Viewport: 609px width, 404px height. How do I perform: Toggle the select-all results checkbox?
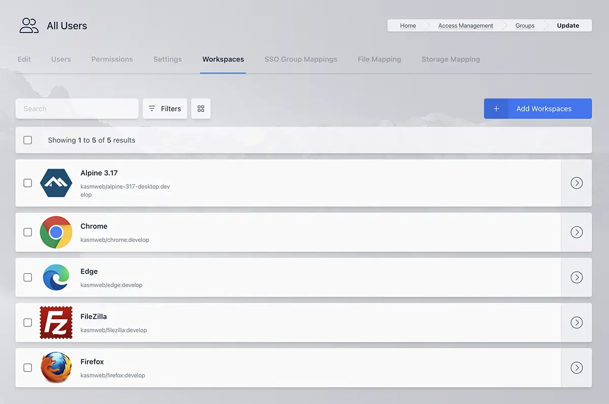click(x=28, y=140)
